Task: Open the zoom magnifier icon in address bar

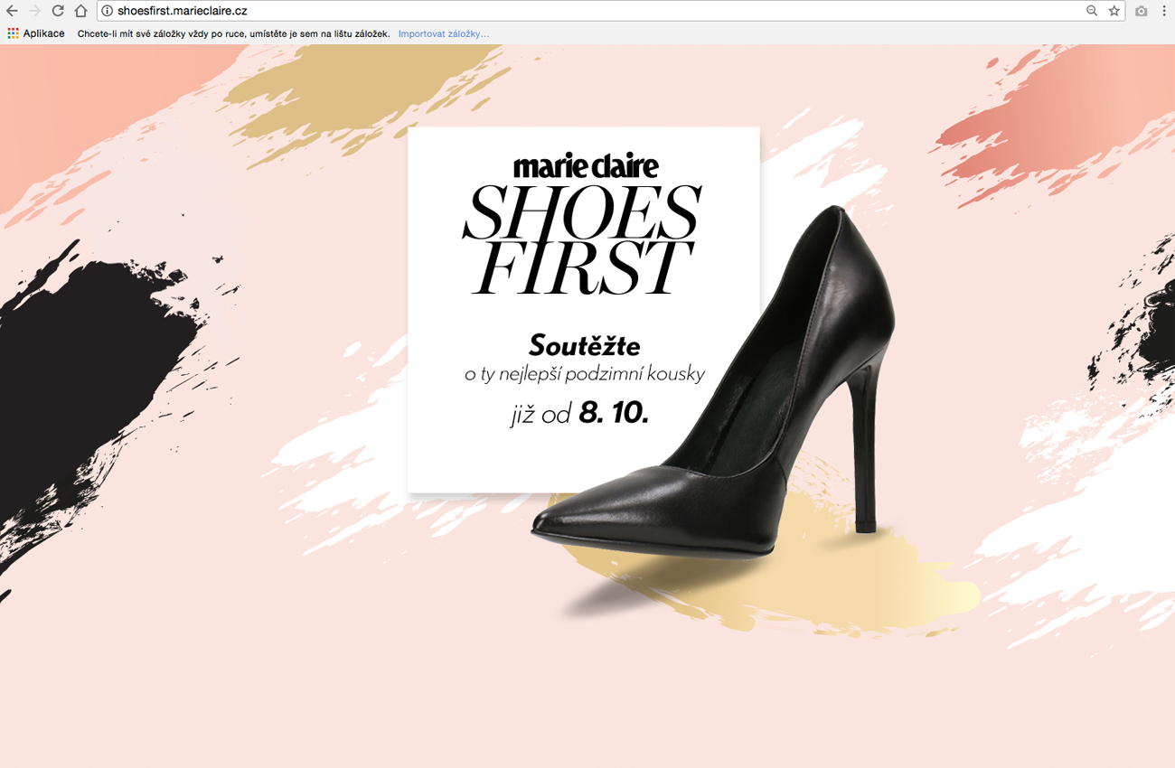Action: pyautogui.click(x=1092, y=11)
